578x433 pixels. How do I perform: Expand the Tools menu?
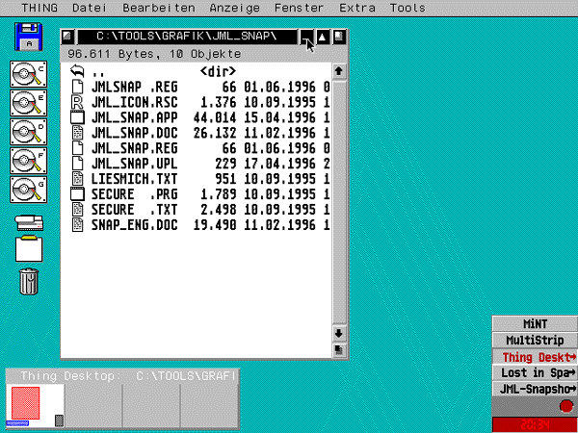tap(407, 8)
